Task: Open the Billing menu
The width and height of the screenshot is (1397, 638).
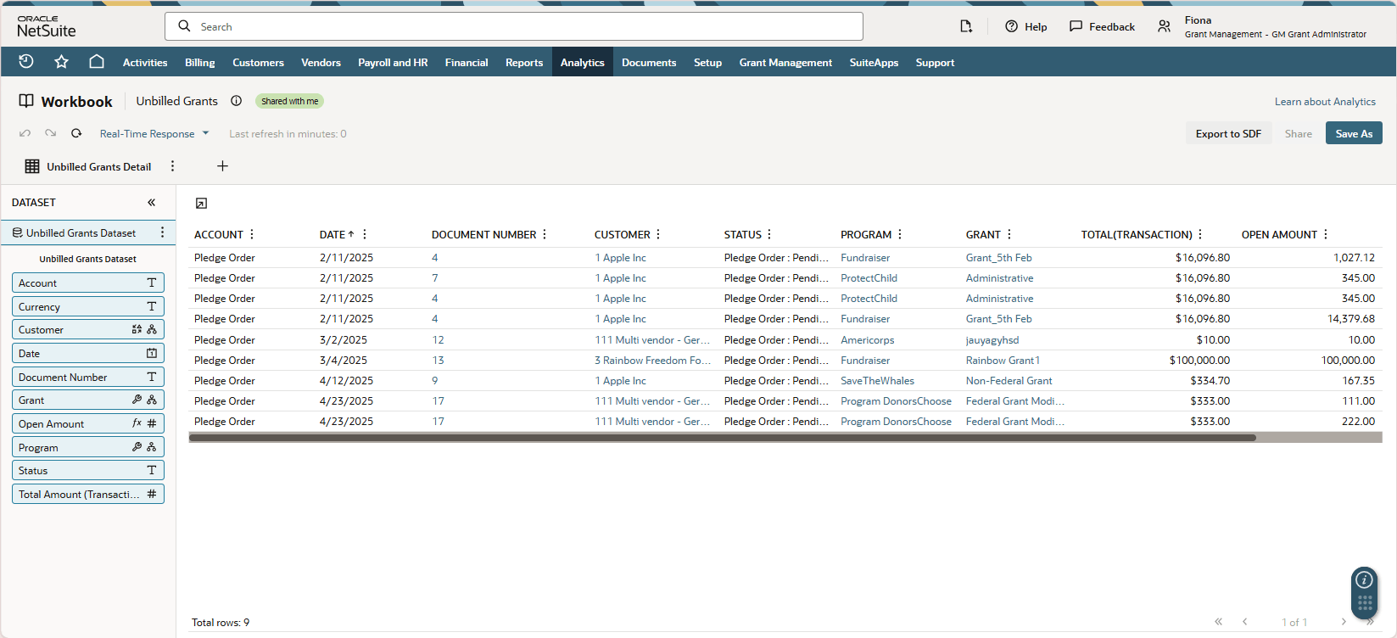Action: click(x=200, y=62)
